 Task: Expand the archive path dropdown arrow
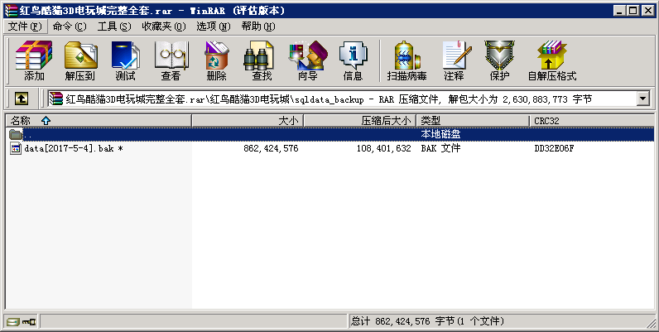tap(642, 99)
